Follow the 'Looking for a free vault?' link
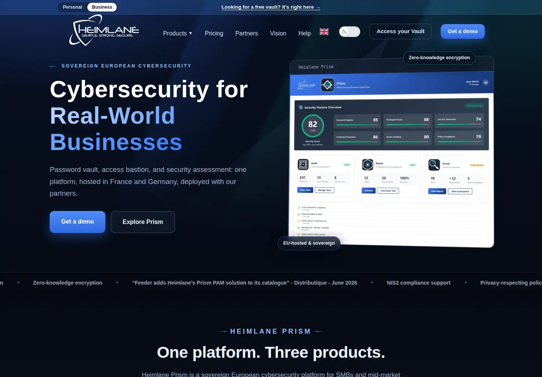 pos(271,7)
